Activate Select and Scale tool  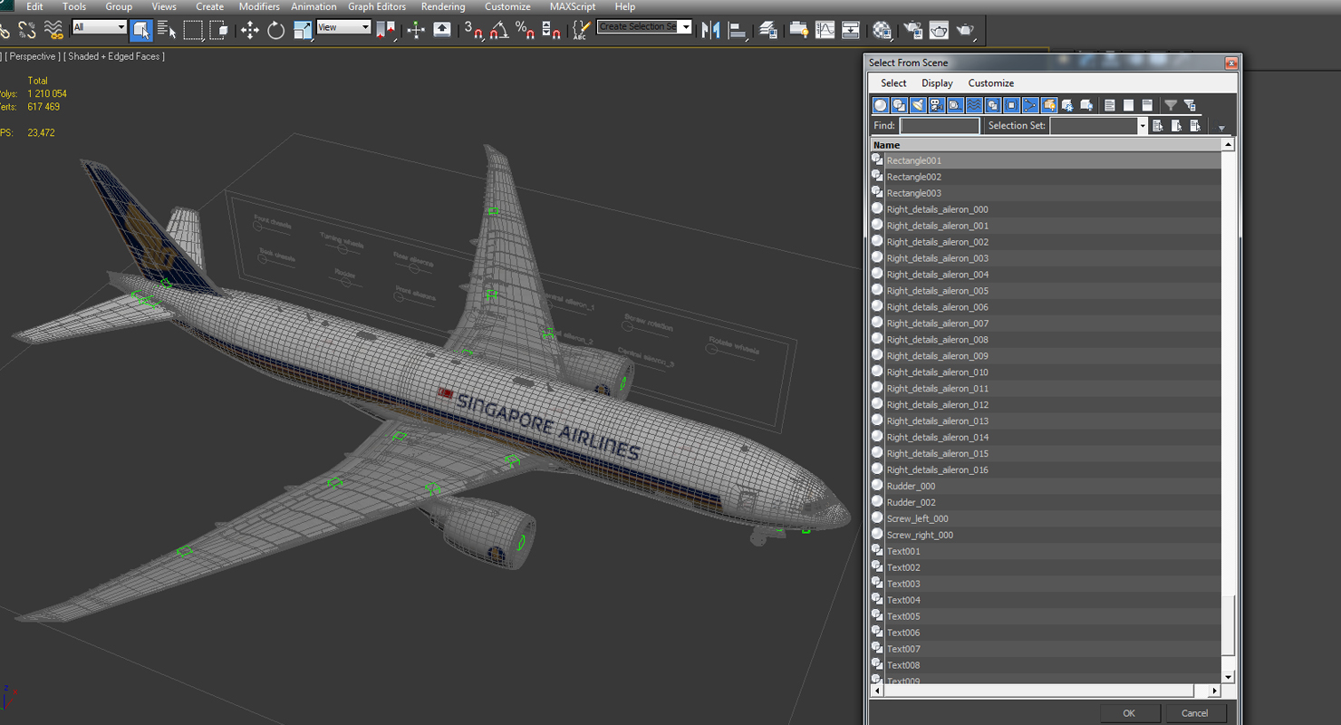303,30
